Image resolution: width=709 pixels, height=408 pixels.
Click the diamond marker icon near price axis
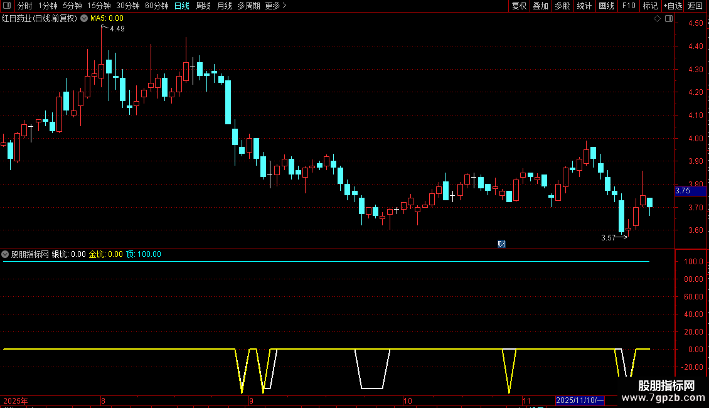[x=658, y=19]
